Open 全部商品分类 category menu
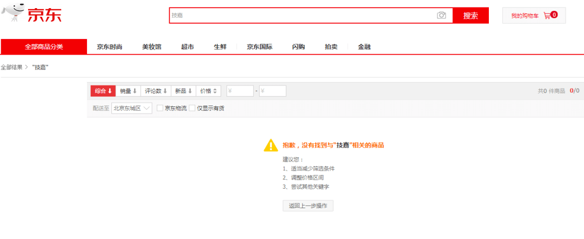The height and width of the screenshot is (239, 584). point(44,47)
